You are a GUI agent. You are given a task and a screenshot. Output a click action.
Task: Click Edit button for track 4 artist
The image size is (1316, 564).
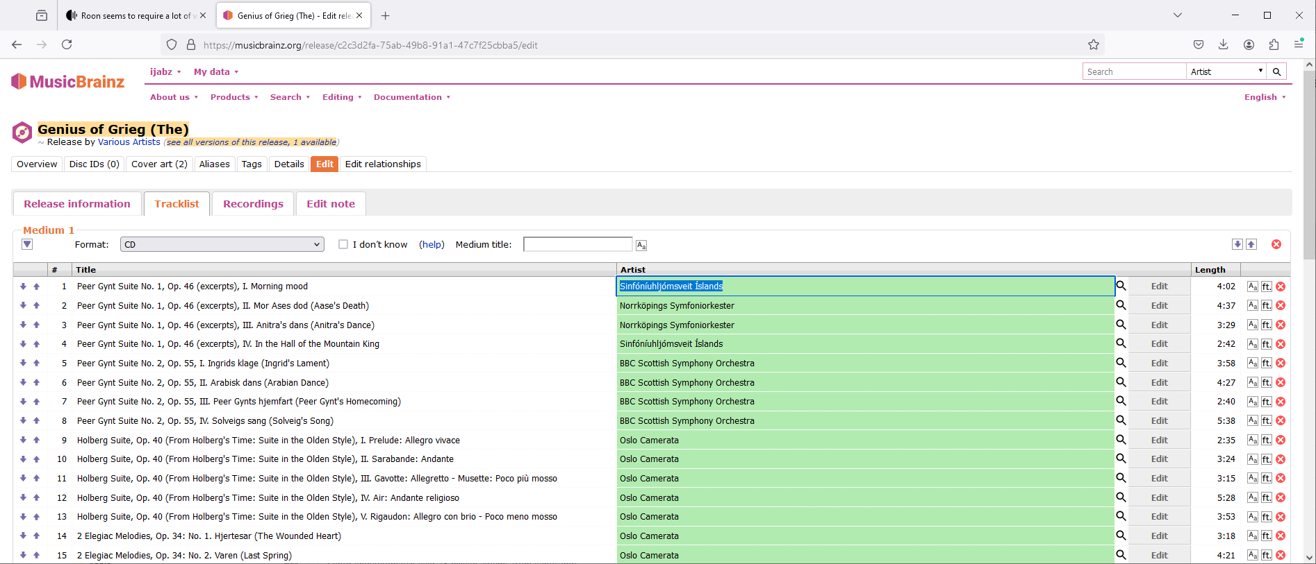(x=1159, y=344)
